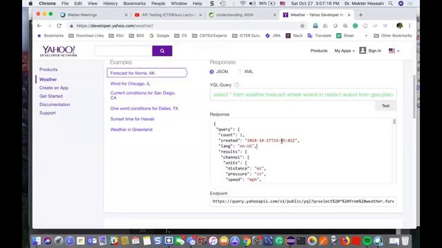The image size is (442, 248).
Task: Select the JSON response format
Action: coord(212,72)
